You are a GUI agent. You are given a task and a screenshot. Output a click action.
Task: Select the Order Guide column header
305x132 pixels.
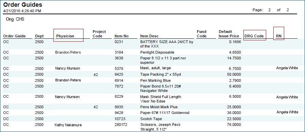[14, 36]
